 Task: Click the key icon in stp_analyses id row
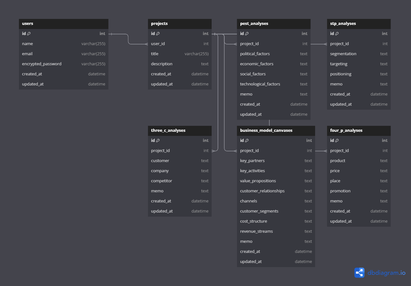coord(337,33)
